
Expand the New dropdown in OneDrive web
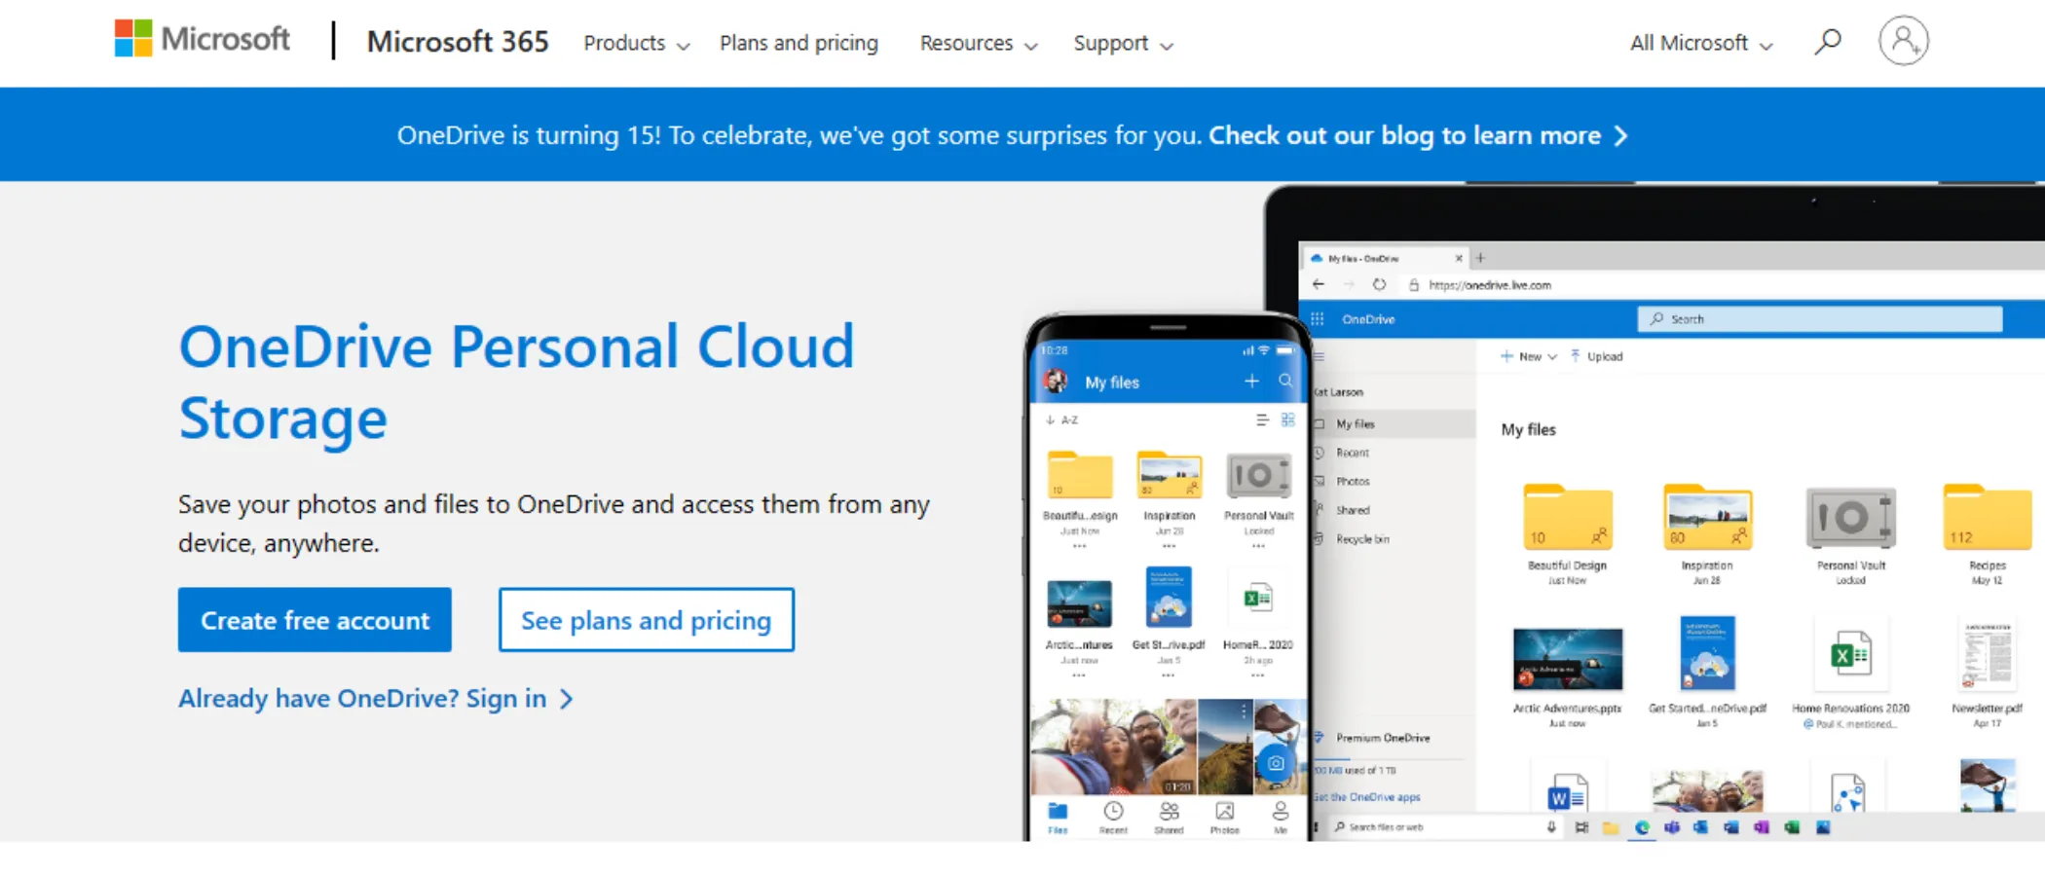coord(1529,356)
